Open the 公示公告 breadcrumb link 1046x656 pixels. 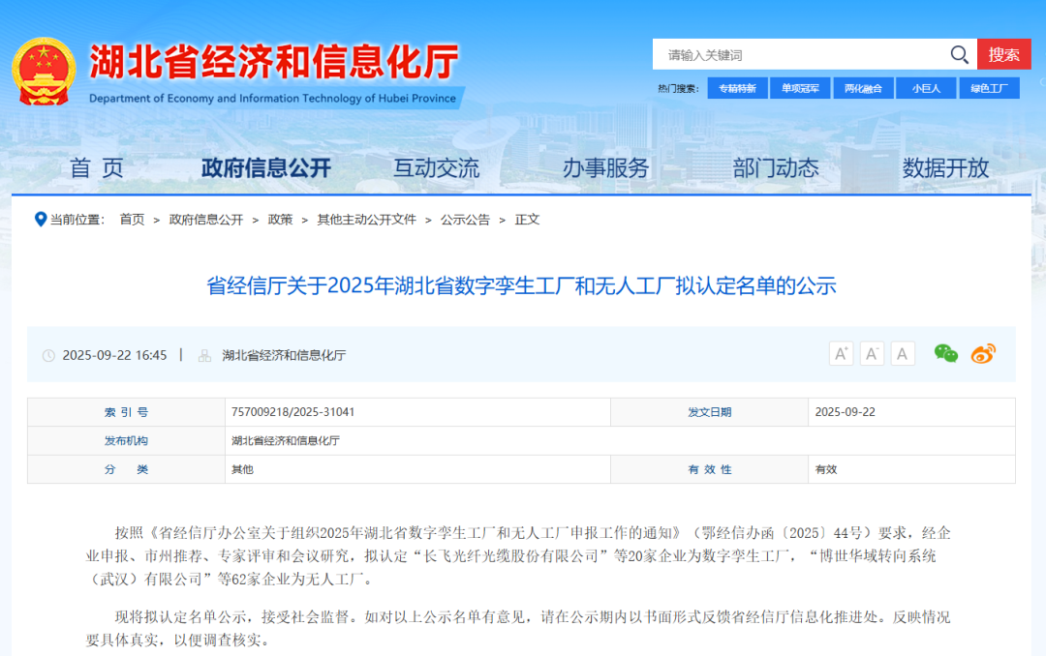click(x=465, y=220)
